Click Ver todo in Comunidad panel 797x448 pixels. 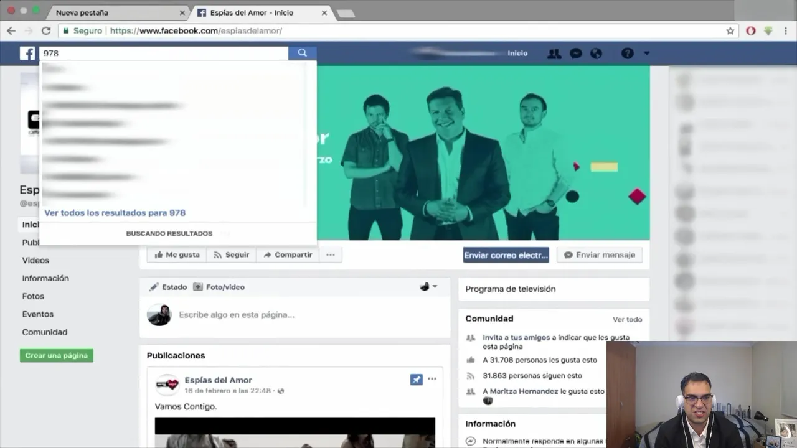(627, 319)
